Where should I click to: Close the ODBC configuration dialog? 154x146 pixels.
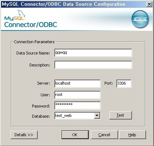point(149,4)
